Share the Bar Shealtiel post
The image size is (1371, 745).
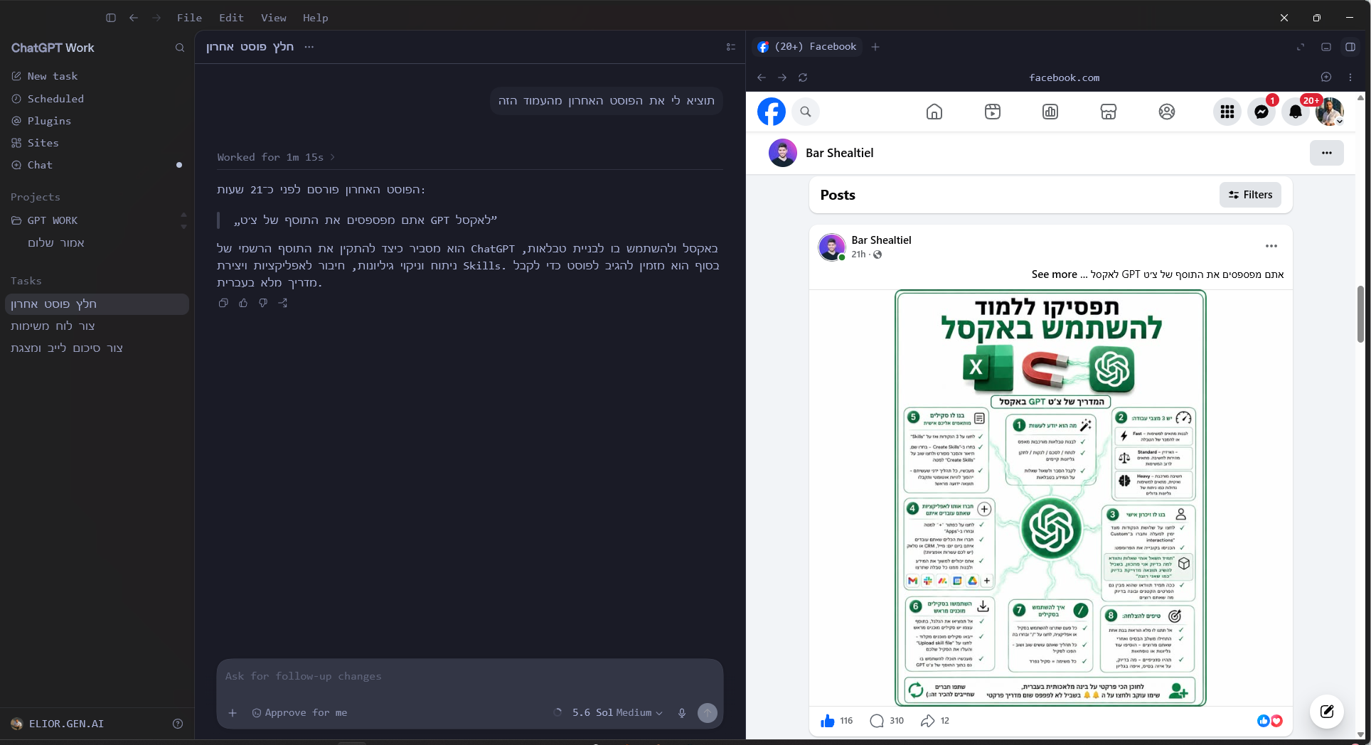(927, 721)
